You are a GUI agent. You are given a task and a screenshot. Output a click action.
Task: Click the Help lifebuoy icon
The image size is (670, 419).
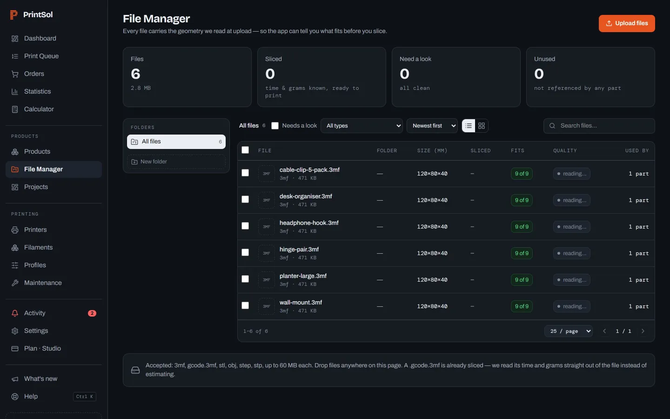[x=15, y=397]
